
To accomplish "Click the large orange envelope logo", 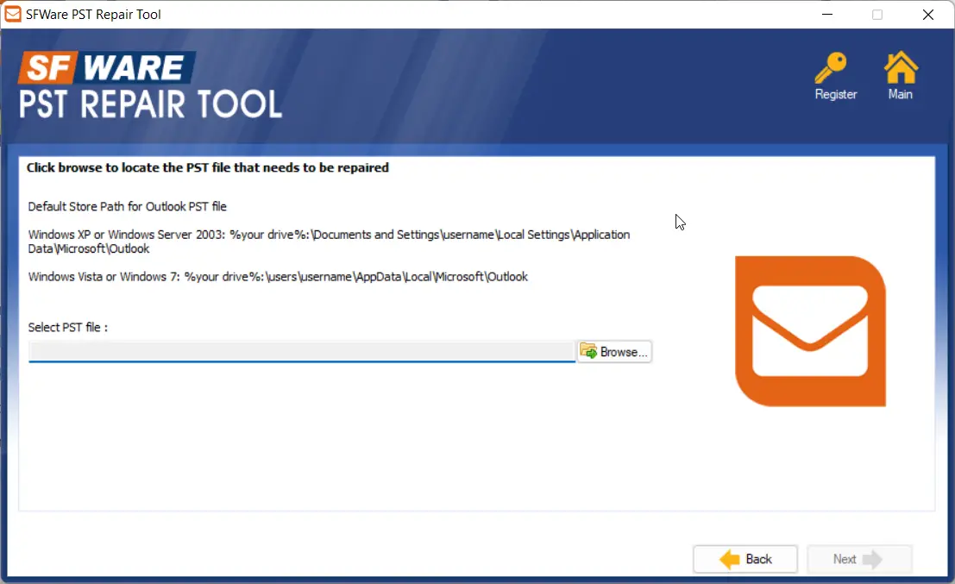I will (x=810, y=331).
